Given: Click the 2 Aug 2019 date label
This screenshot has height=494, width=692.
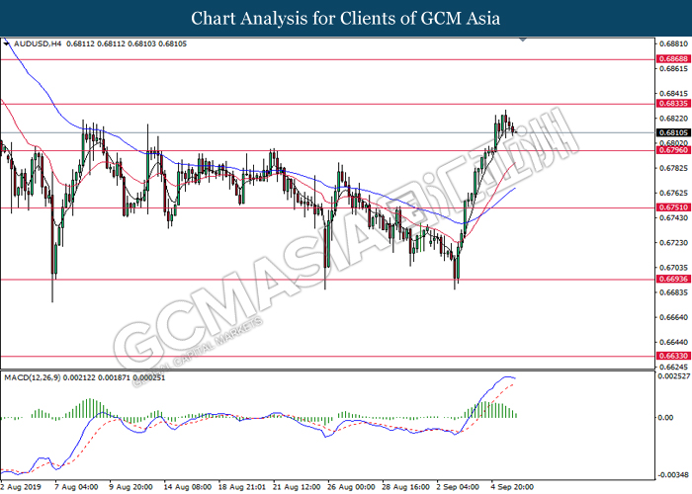Looking at the screenshot, I should point(21,487).
